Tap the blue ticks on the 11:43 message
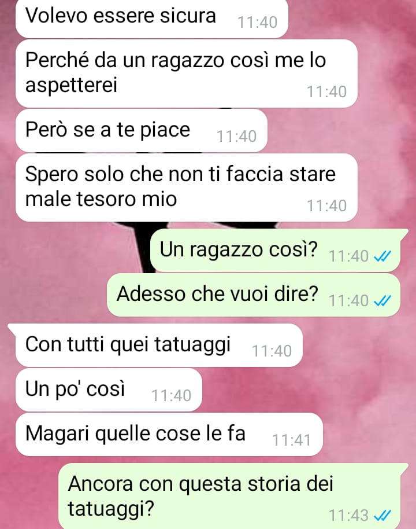Viewport: 416px width, 529px height. (382, 515)
